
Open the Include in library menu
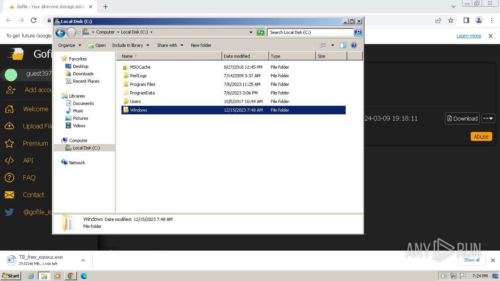tap(130, 45)
